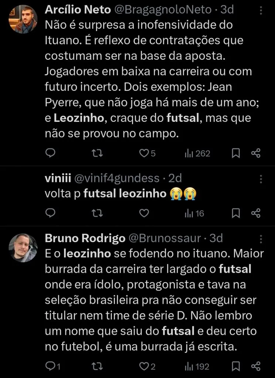
Task: Open more options on Bruno Rodrigo's tweet
Action: tap(261, 238)
